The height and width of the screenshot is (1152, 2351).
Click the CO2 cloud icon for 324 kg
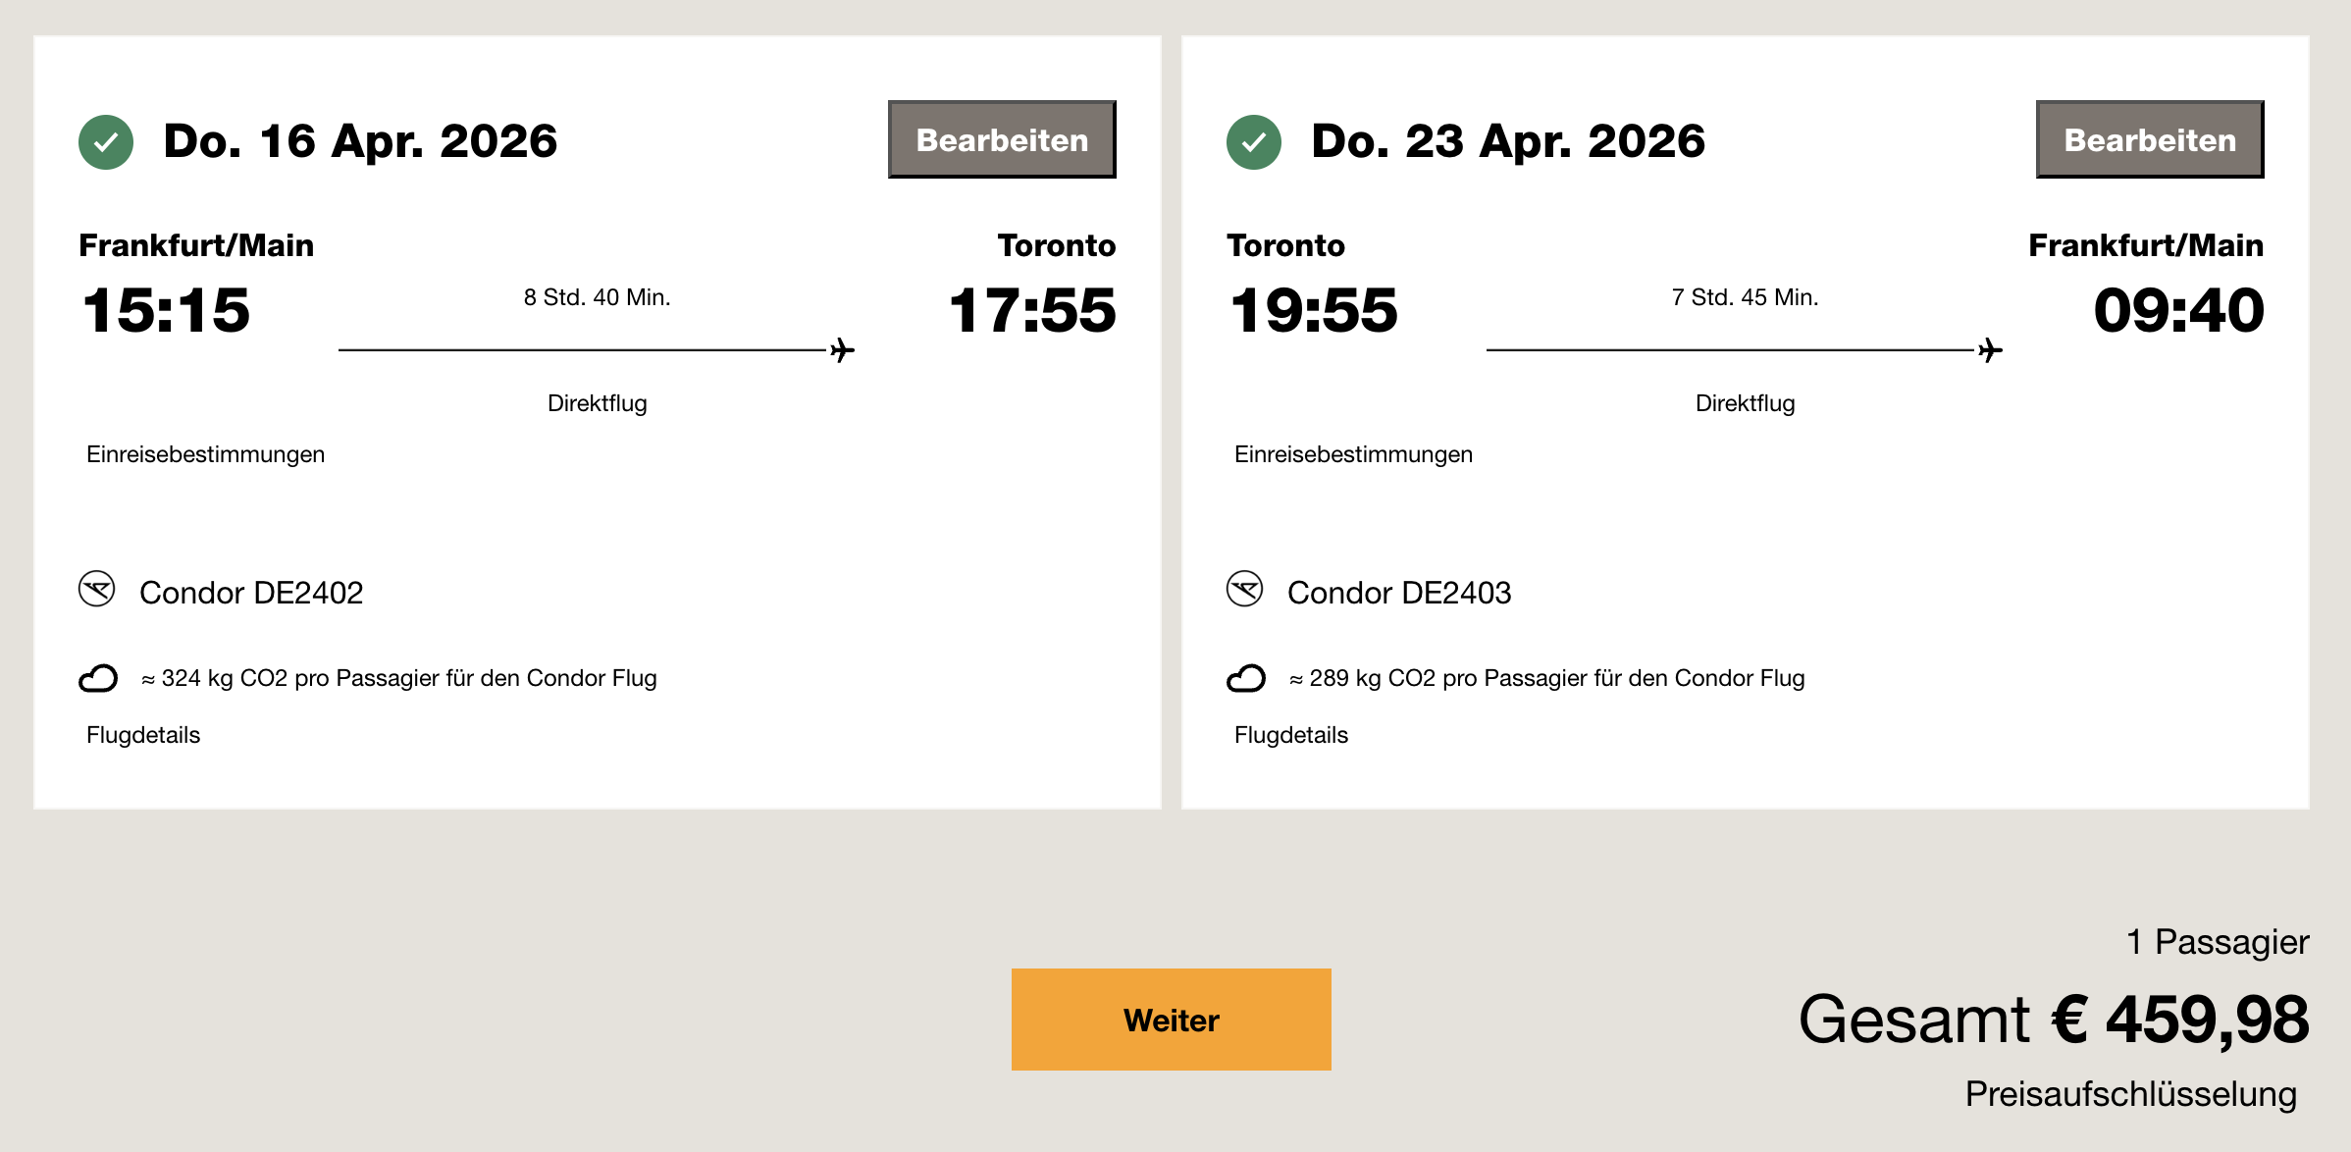coord(98,678)
